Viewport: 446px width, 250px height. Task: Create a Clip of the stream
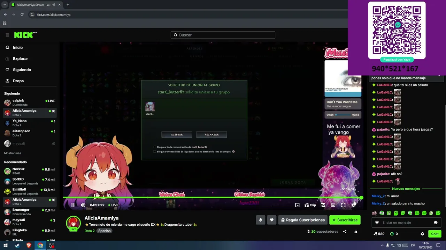(x=310, y=205)
